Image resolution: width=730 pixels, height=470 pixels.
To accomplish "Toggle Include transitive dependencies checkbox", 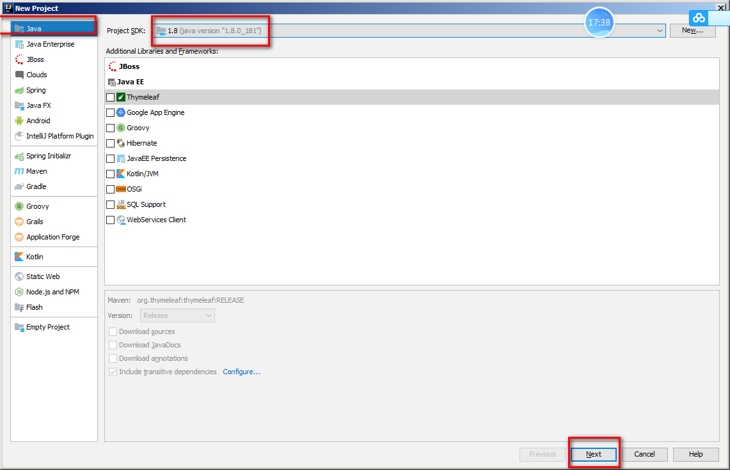I will pyautogui.click(x=113, y=372).
